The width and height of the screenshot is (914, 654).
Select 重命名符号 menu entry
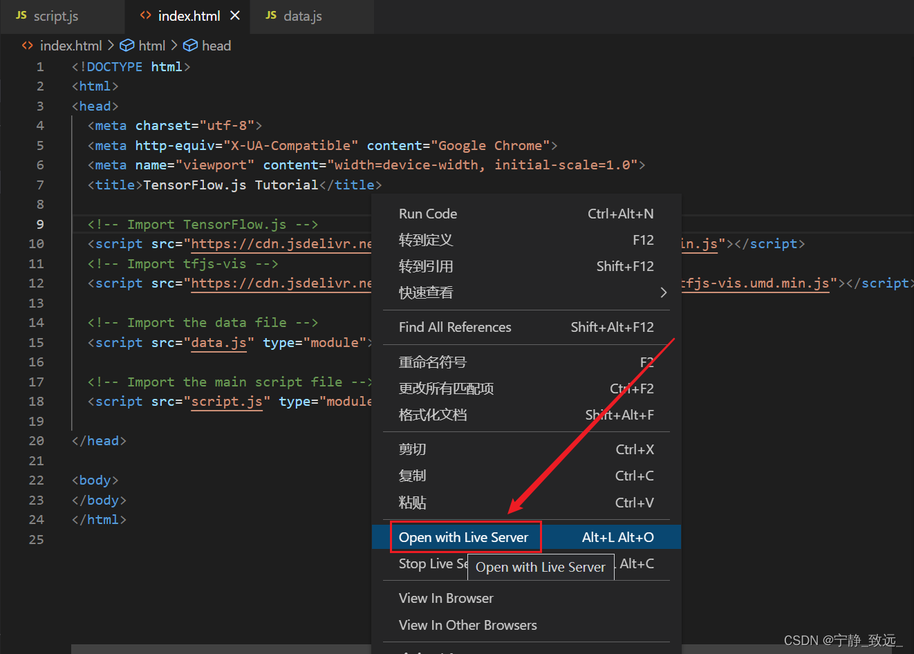coord(526,362)
